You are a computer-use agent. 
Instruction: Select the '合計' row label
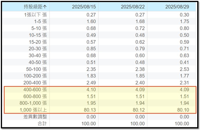click(42, 123)
